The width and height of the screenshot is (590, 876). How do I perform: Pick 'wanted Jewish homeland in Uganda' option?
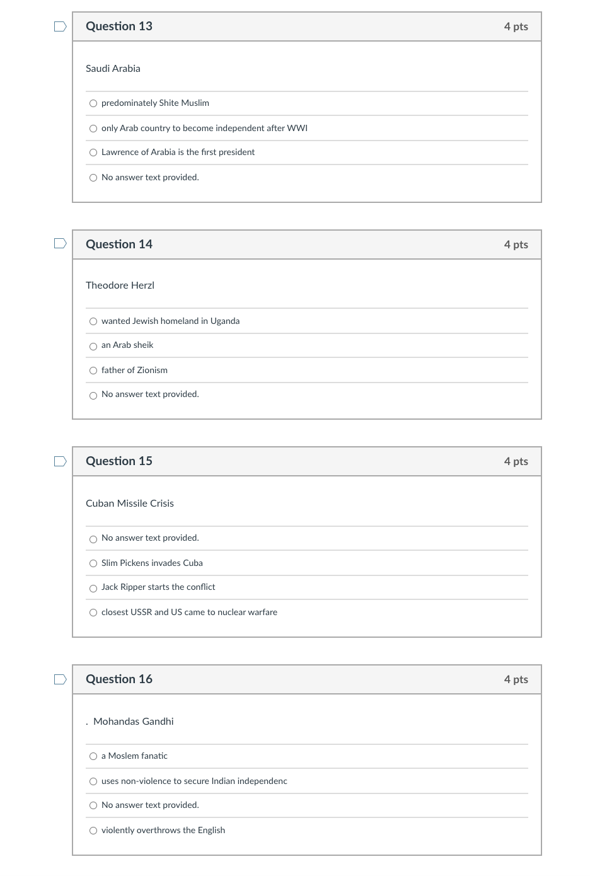coord(93,321)
